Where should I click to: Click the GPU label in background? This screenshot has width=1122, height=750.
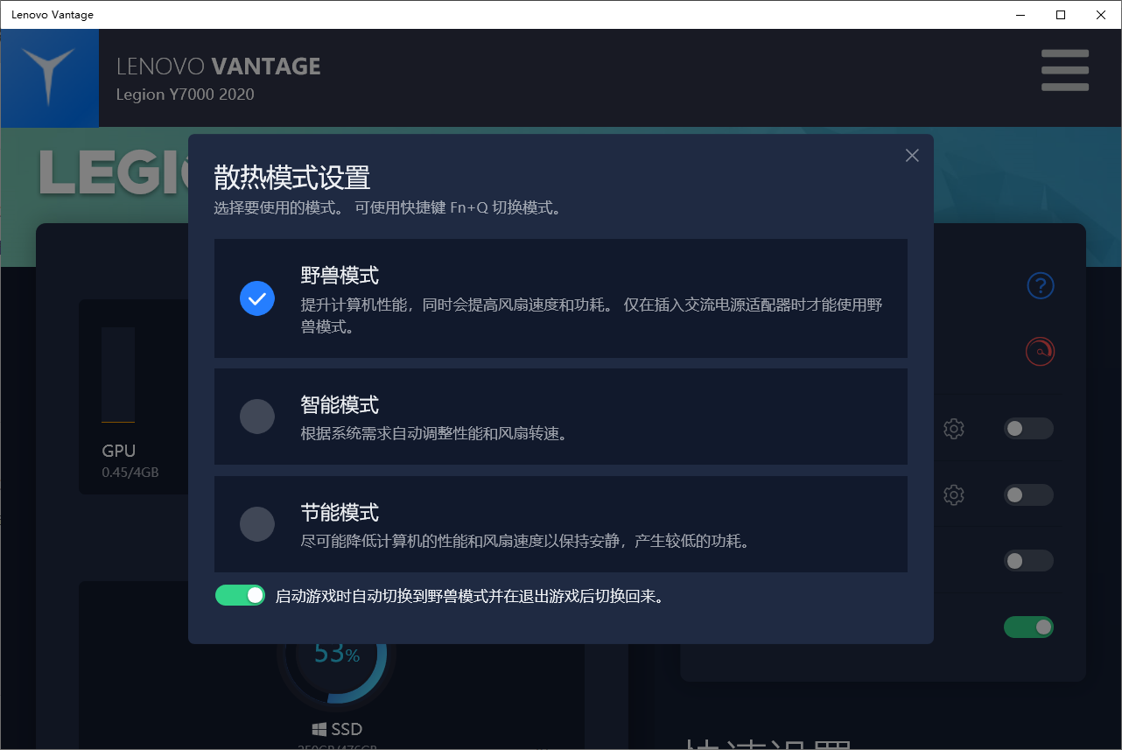click(119, 452)
